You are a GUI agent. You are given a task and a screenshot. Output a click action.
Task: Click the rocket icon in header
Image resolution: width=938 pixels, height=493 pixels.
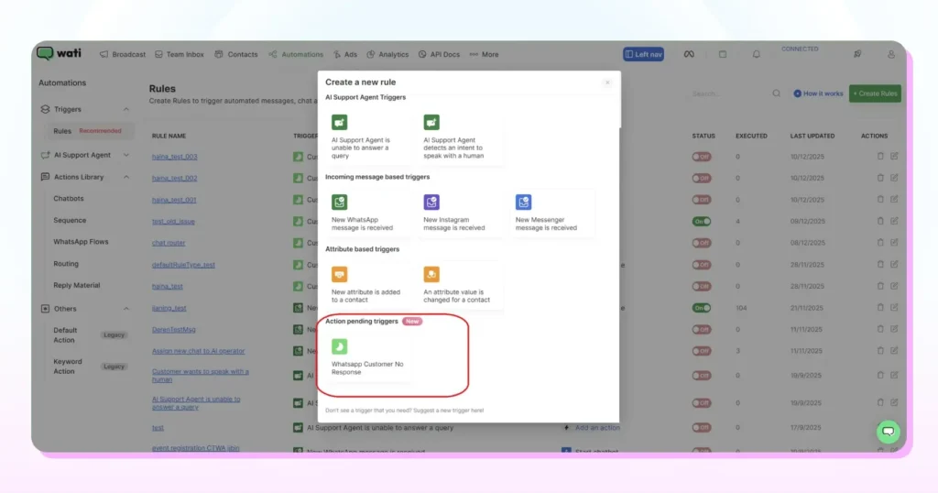[x=857, y=54]
